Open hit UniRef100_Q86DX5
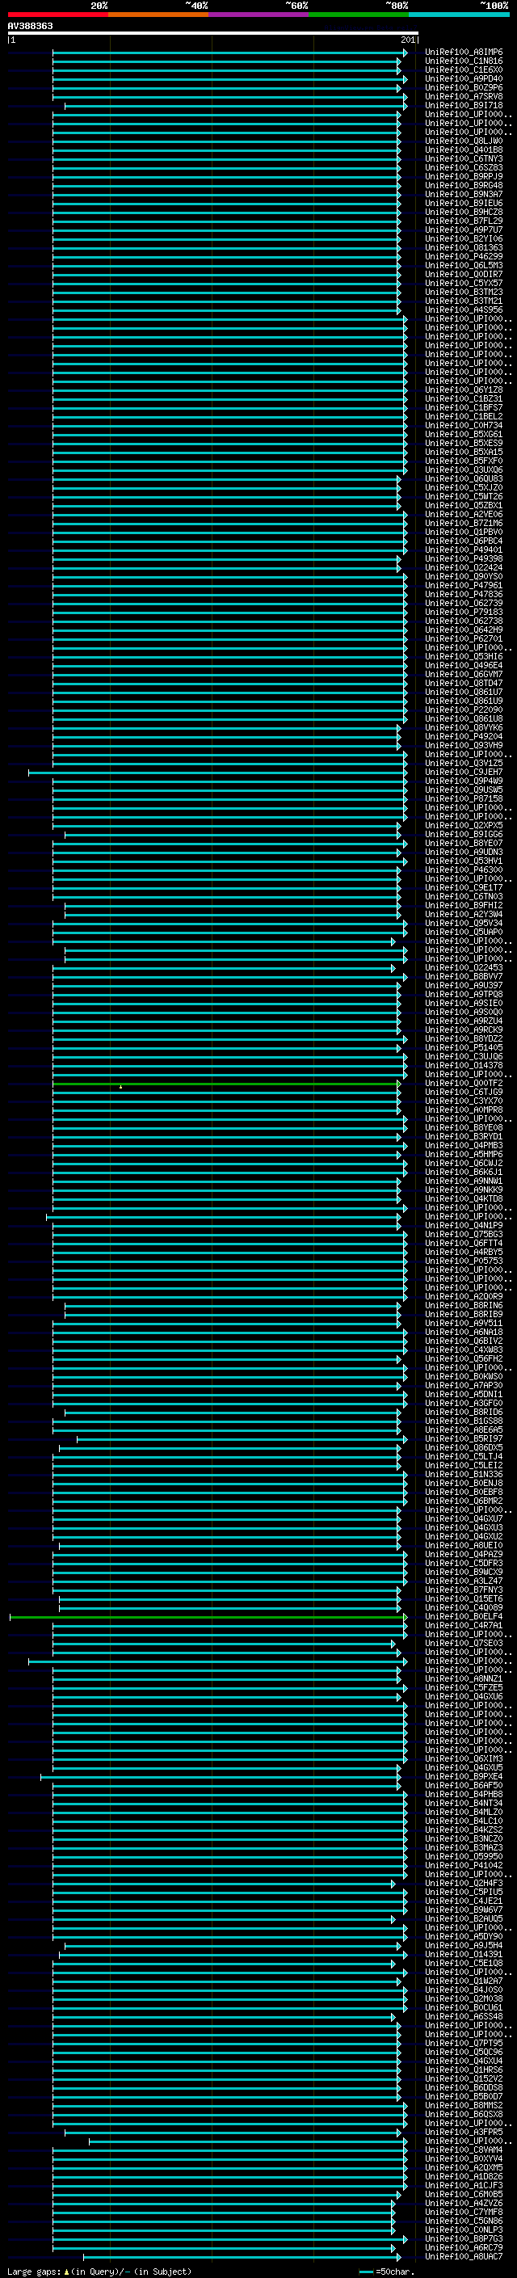This screenshot has height=2278, width=517. pyautogui.click(x=463, y=1447)
